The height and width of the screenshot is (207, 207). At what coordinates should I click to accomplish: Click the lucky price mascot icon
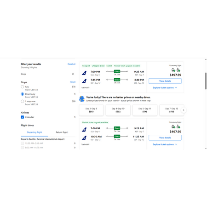point(82,99)
